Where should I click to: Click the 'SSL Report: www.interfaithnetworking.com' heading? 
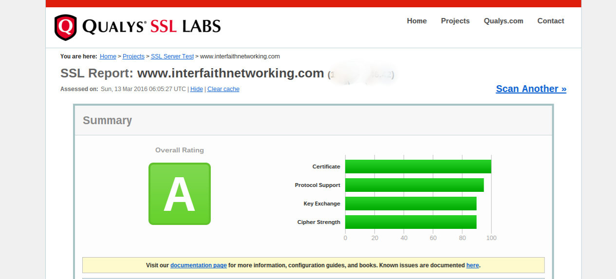coord(192,74)
